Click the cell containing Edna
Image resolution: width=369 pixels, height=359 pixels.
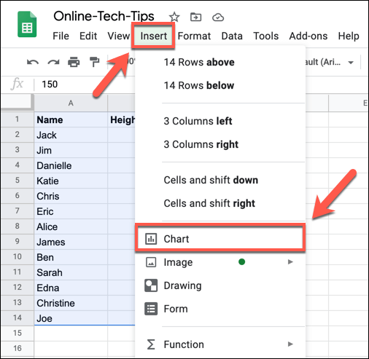pos(71,288)
